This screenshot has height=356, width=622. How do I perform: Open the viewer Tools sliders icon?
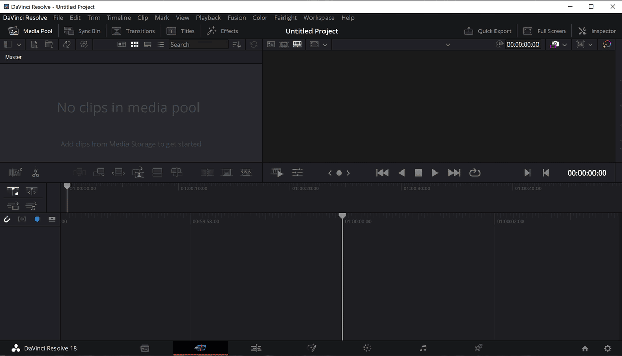(298, 173)
